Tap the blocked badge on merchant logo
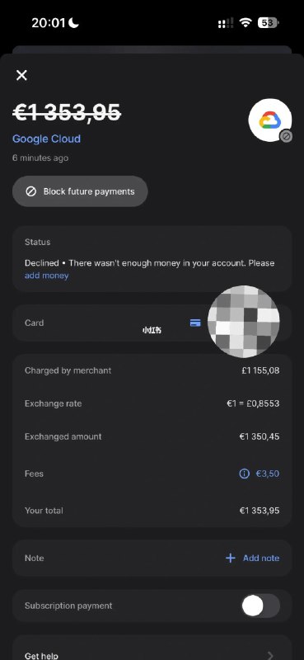Screen dimensions: 304x660 (286, 136)
